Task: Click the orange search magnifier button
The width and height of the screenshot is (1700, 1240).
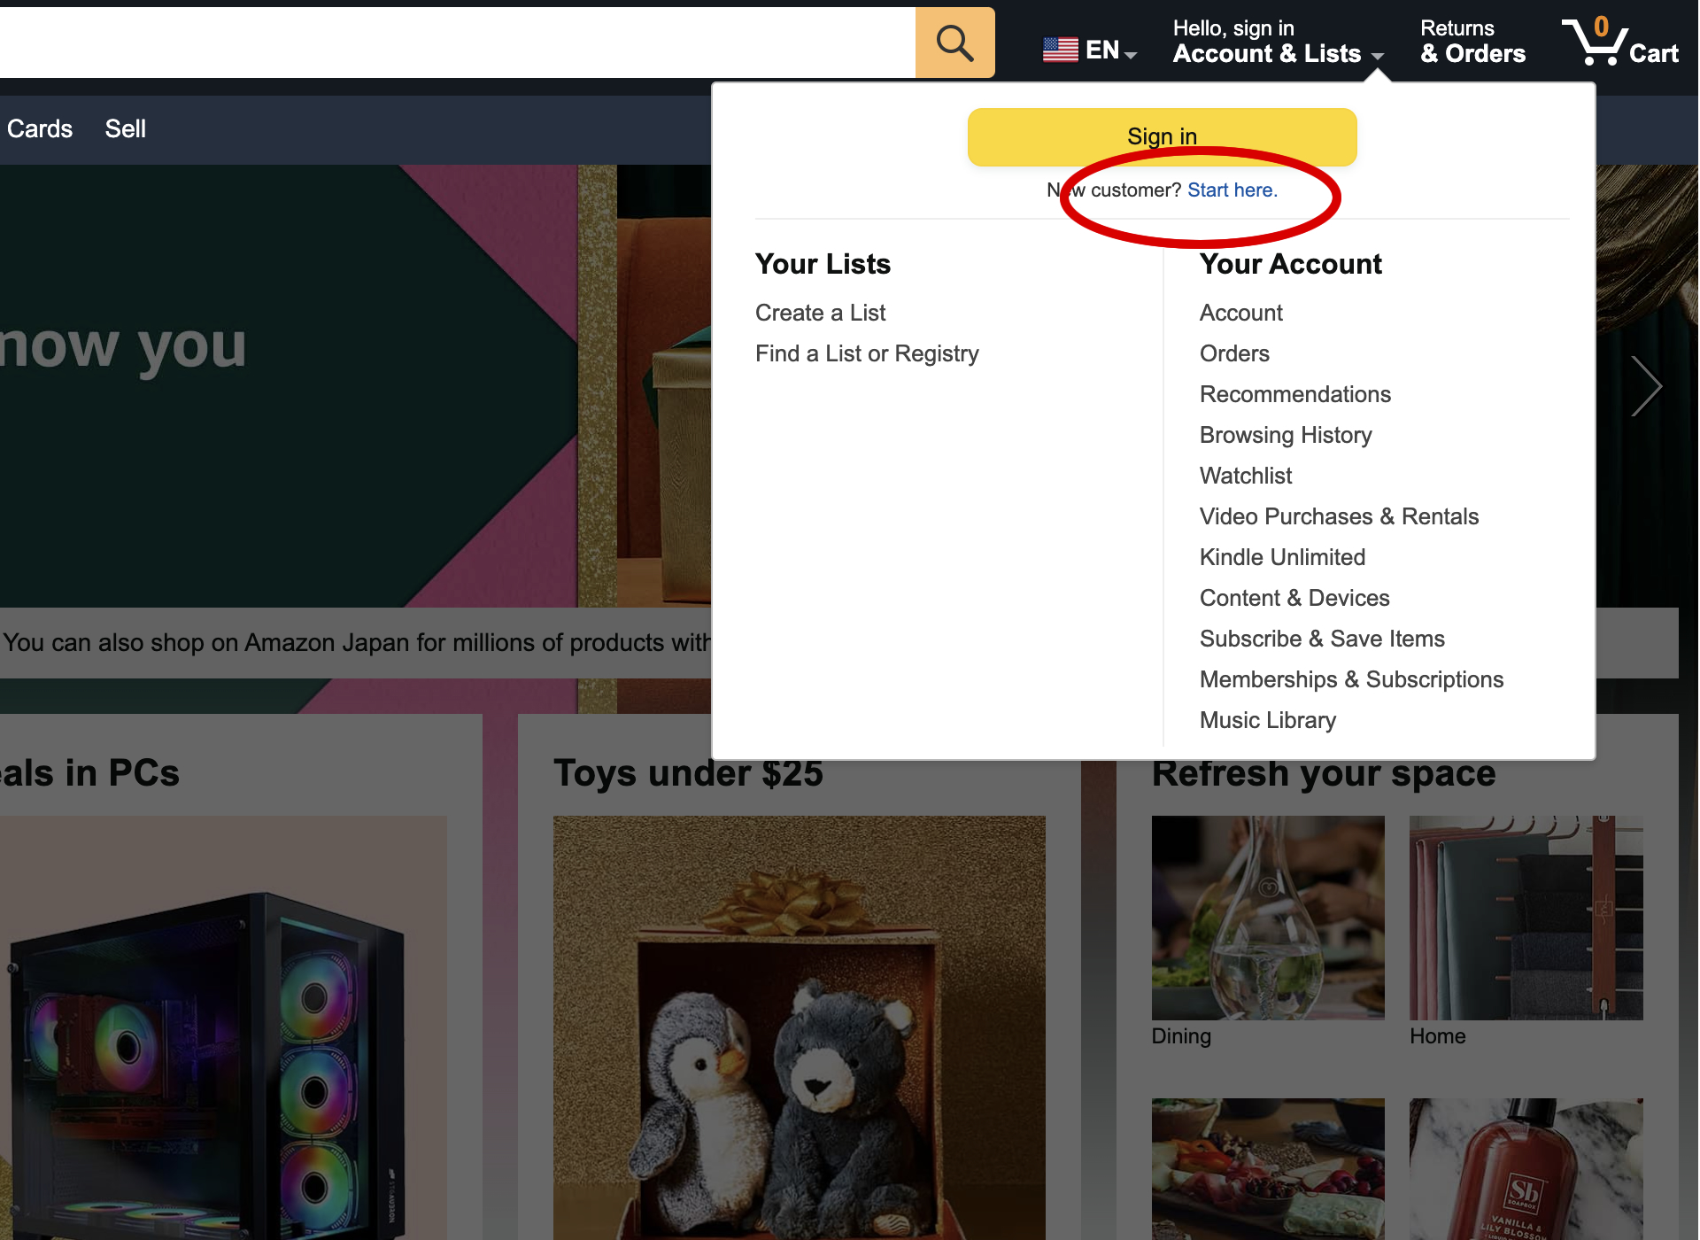Action: click(x=954, y=43)
